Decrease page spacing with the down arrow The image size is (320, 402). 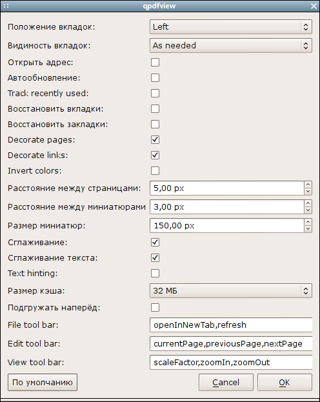click(x=308, y=192)
